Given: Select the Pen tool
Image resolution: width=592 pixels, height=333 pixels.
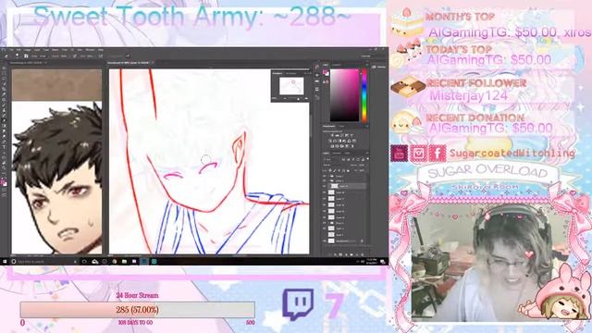Looking at the screenshot, I should (x=4, y=142).
